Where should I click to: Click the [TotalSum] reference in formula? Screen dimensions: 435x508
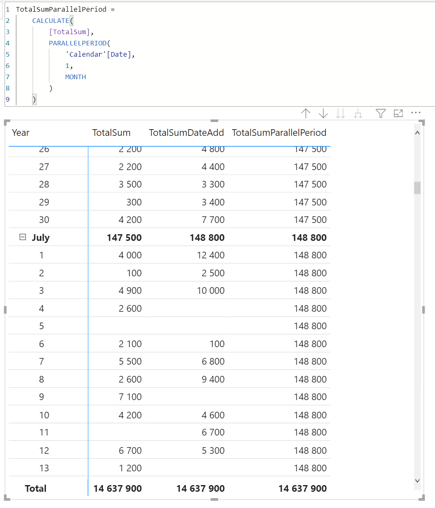(x=69, y=32)
